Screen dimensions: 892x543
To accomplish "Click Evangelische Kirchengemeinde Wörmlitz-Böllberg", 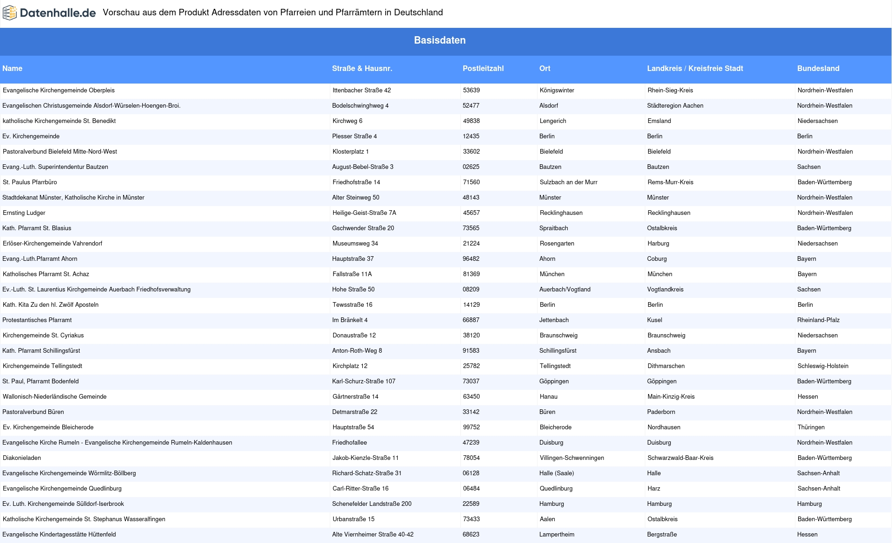I will point(69,473).
